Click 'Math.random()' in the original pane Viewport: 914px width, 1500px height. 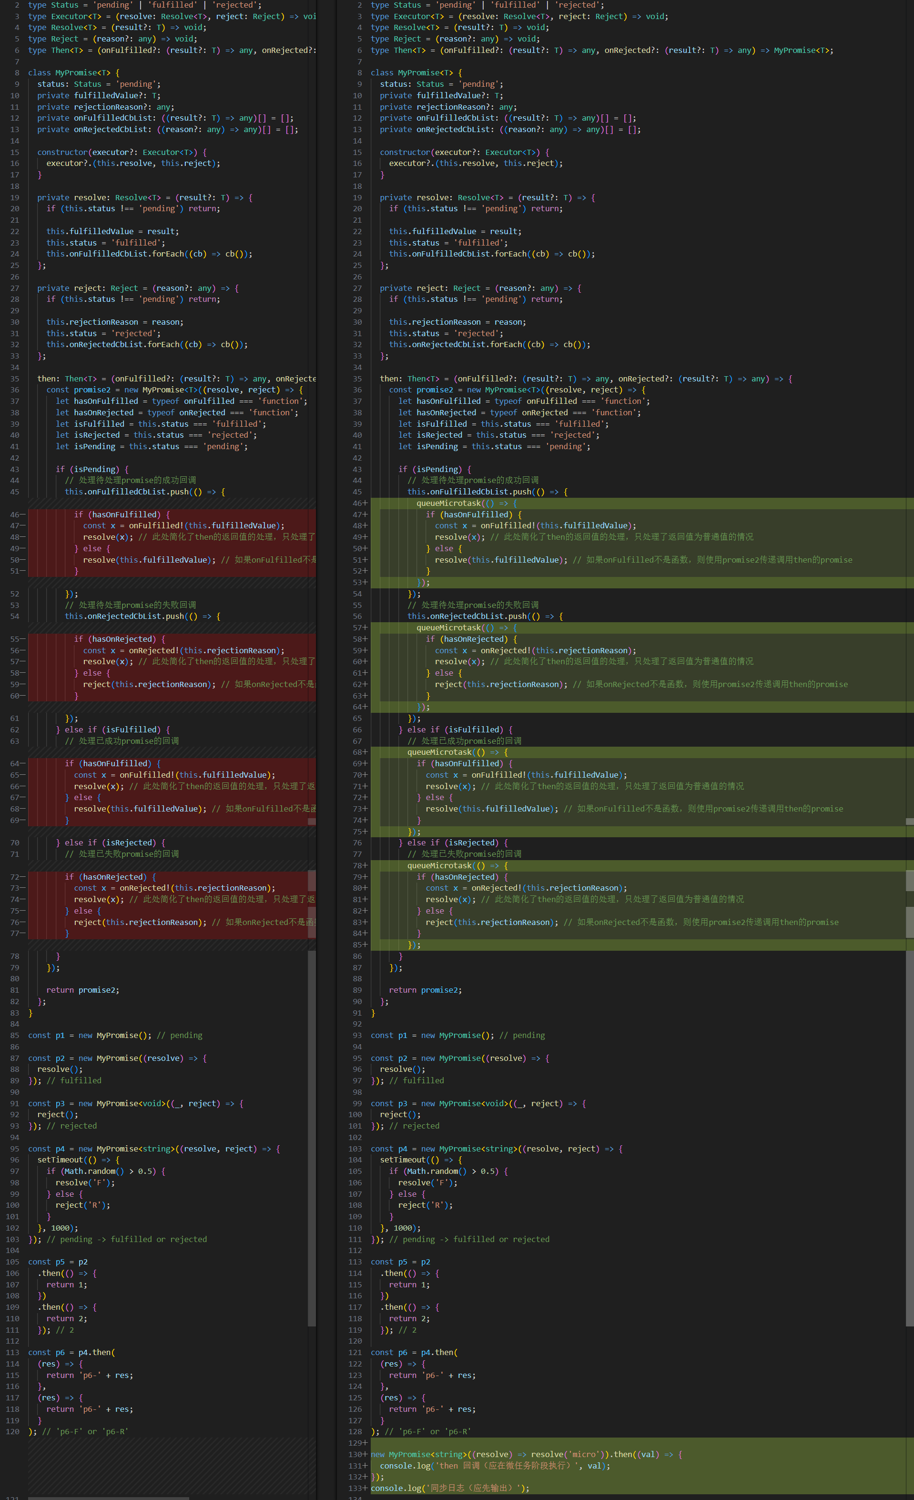94,1171
